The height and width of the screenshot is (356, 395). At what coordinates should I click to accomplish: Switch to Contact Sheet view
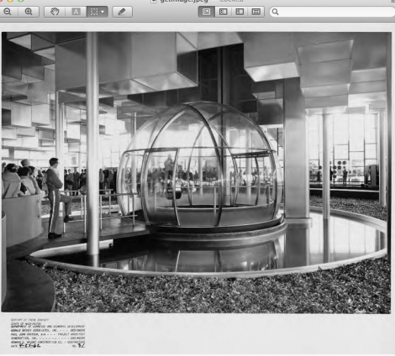coord(255,12)
